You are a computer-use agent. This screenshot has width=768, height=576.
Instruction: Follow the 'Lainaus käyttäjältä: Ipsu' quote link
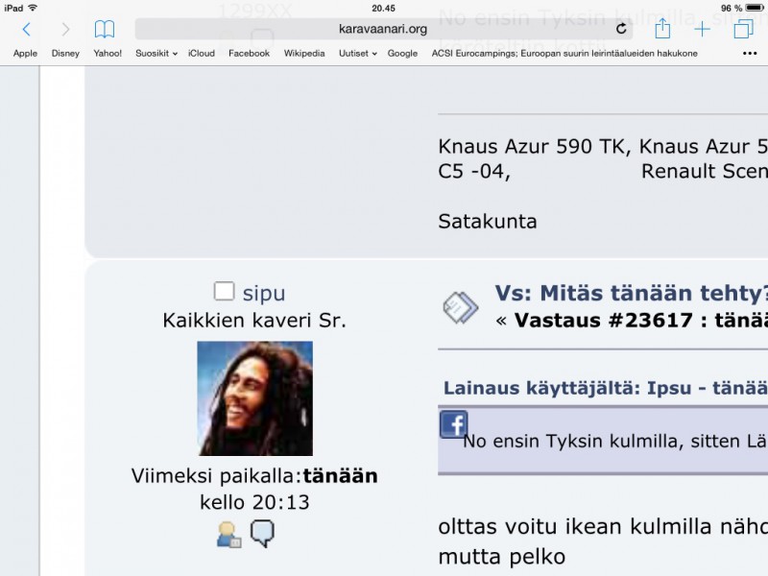pyautogui.click(x=605, y=388)
